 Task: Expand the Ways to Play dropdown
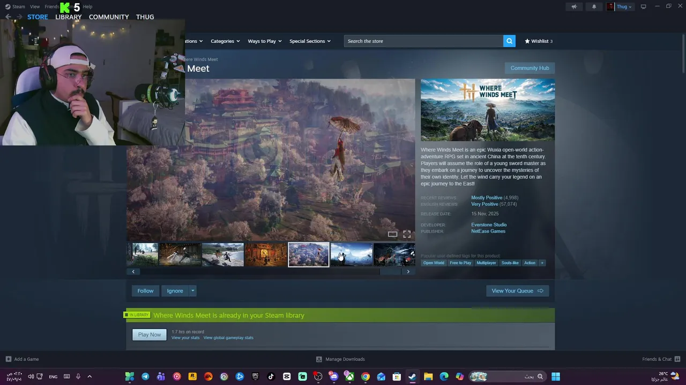click(x=265, y=41)
